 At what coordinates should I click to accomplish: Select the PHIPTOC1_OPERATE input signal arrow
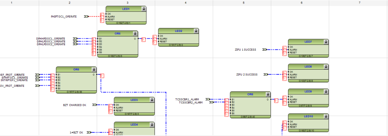coord(86,17)
